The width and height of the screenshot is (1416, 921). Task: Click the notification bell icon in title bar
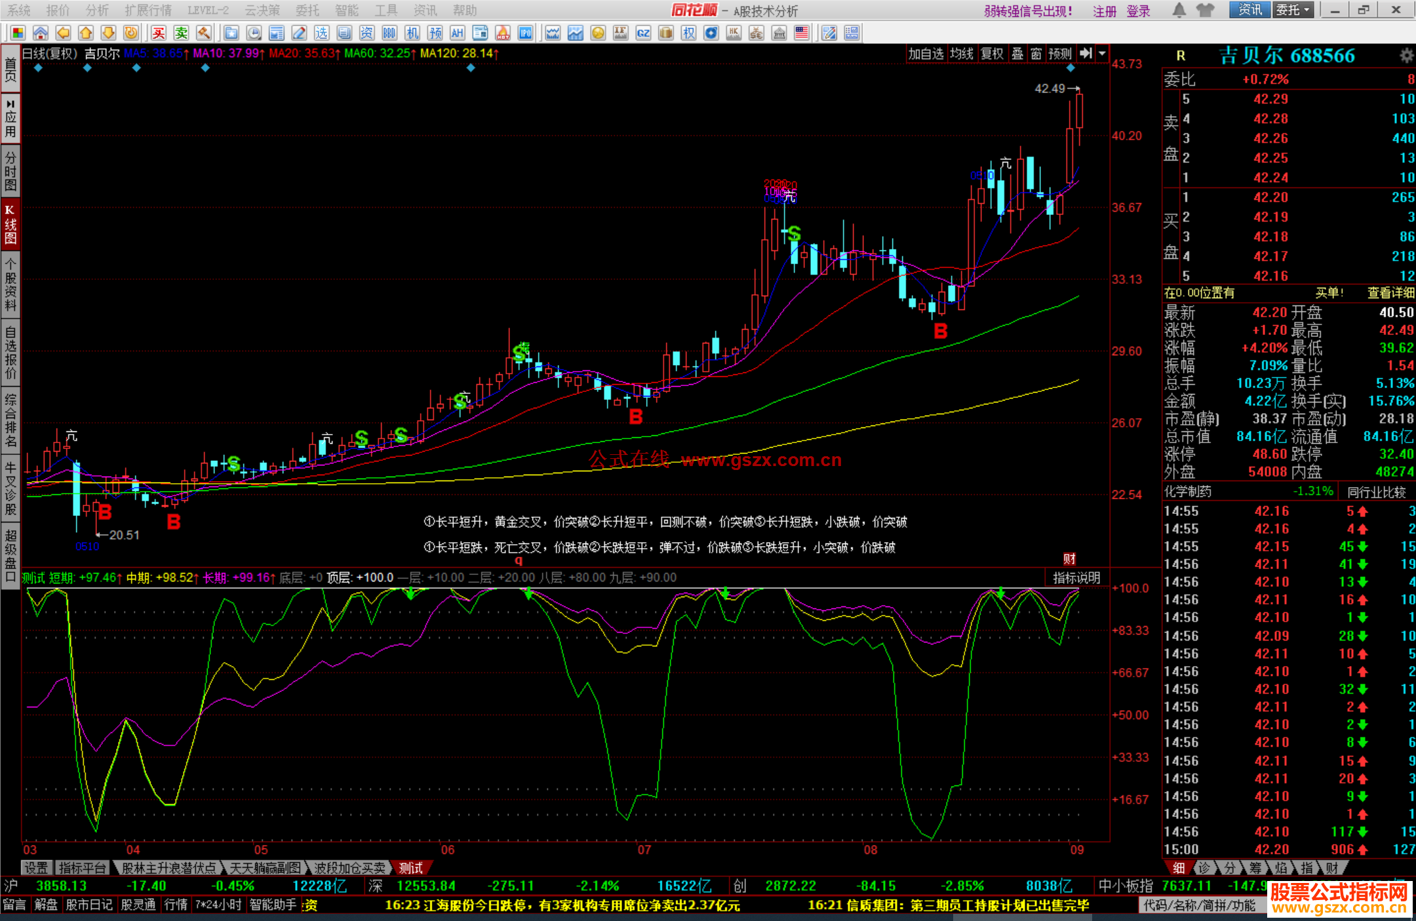(1179, 10)
